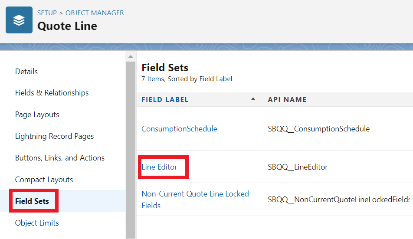Go to SETUP in the breadcrumb
413x239 pixels.
click(x=47, y=13)
